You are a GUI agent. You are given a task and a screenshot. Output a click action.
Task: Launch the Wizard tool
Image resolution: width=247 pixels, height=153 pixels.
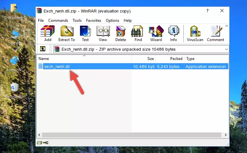(156, 33)
